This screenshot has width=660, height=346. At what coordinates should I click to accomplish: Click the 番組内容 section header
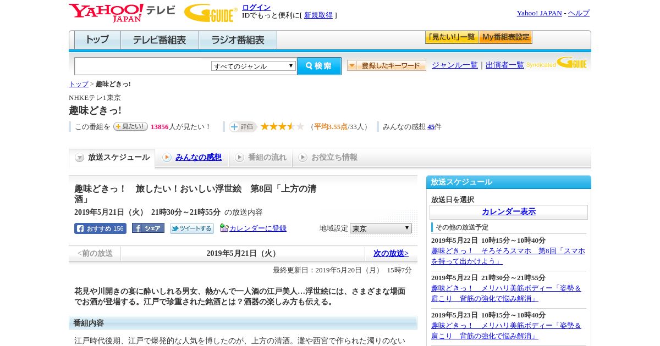coord(243,323)
